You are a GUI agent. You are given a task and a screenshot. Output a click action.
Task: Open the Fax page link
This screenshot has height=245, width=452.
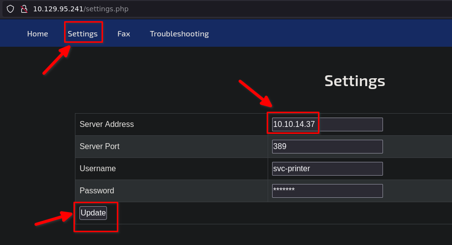(x=124, y=34)
